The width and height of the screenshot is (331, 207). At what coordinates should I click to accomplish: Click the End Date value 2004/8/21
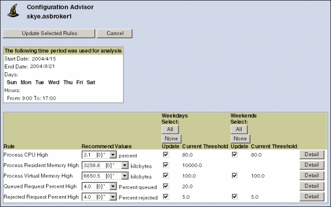pos(42,66)
